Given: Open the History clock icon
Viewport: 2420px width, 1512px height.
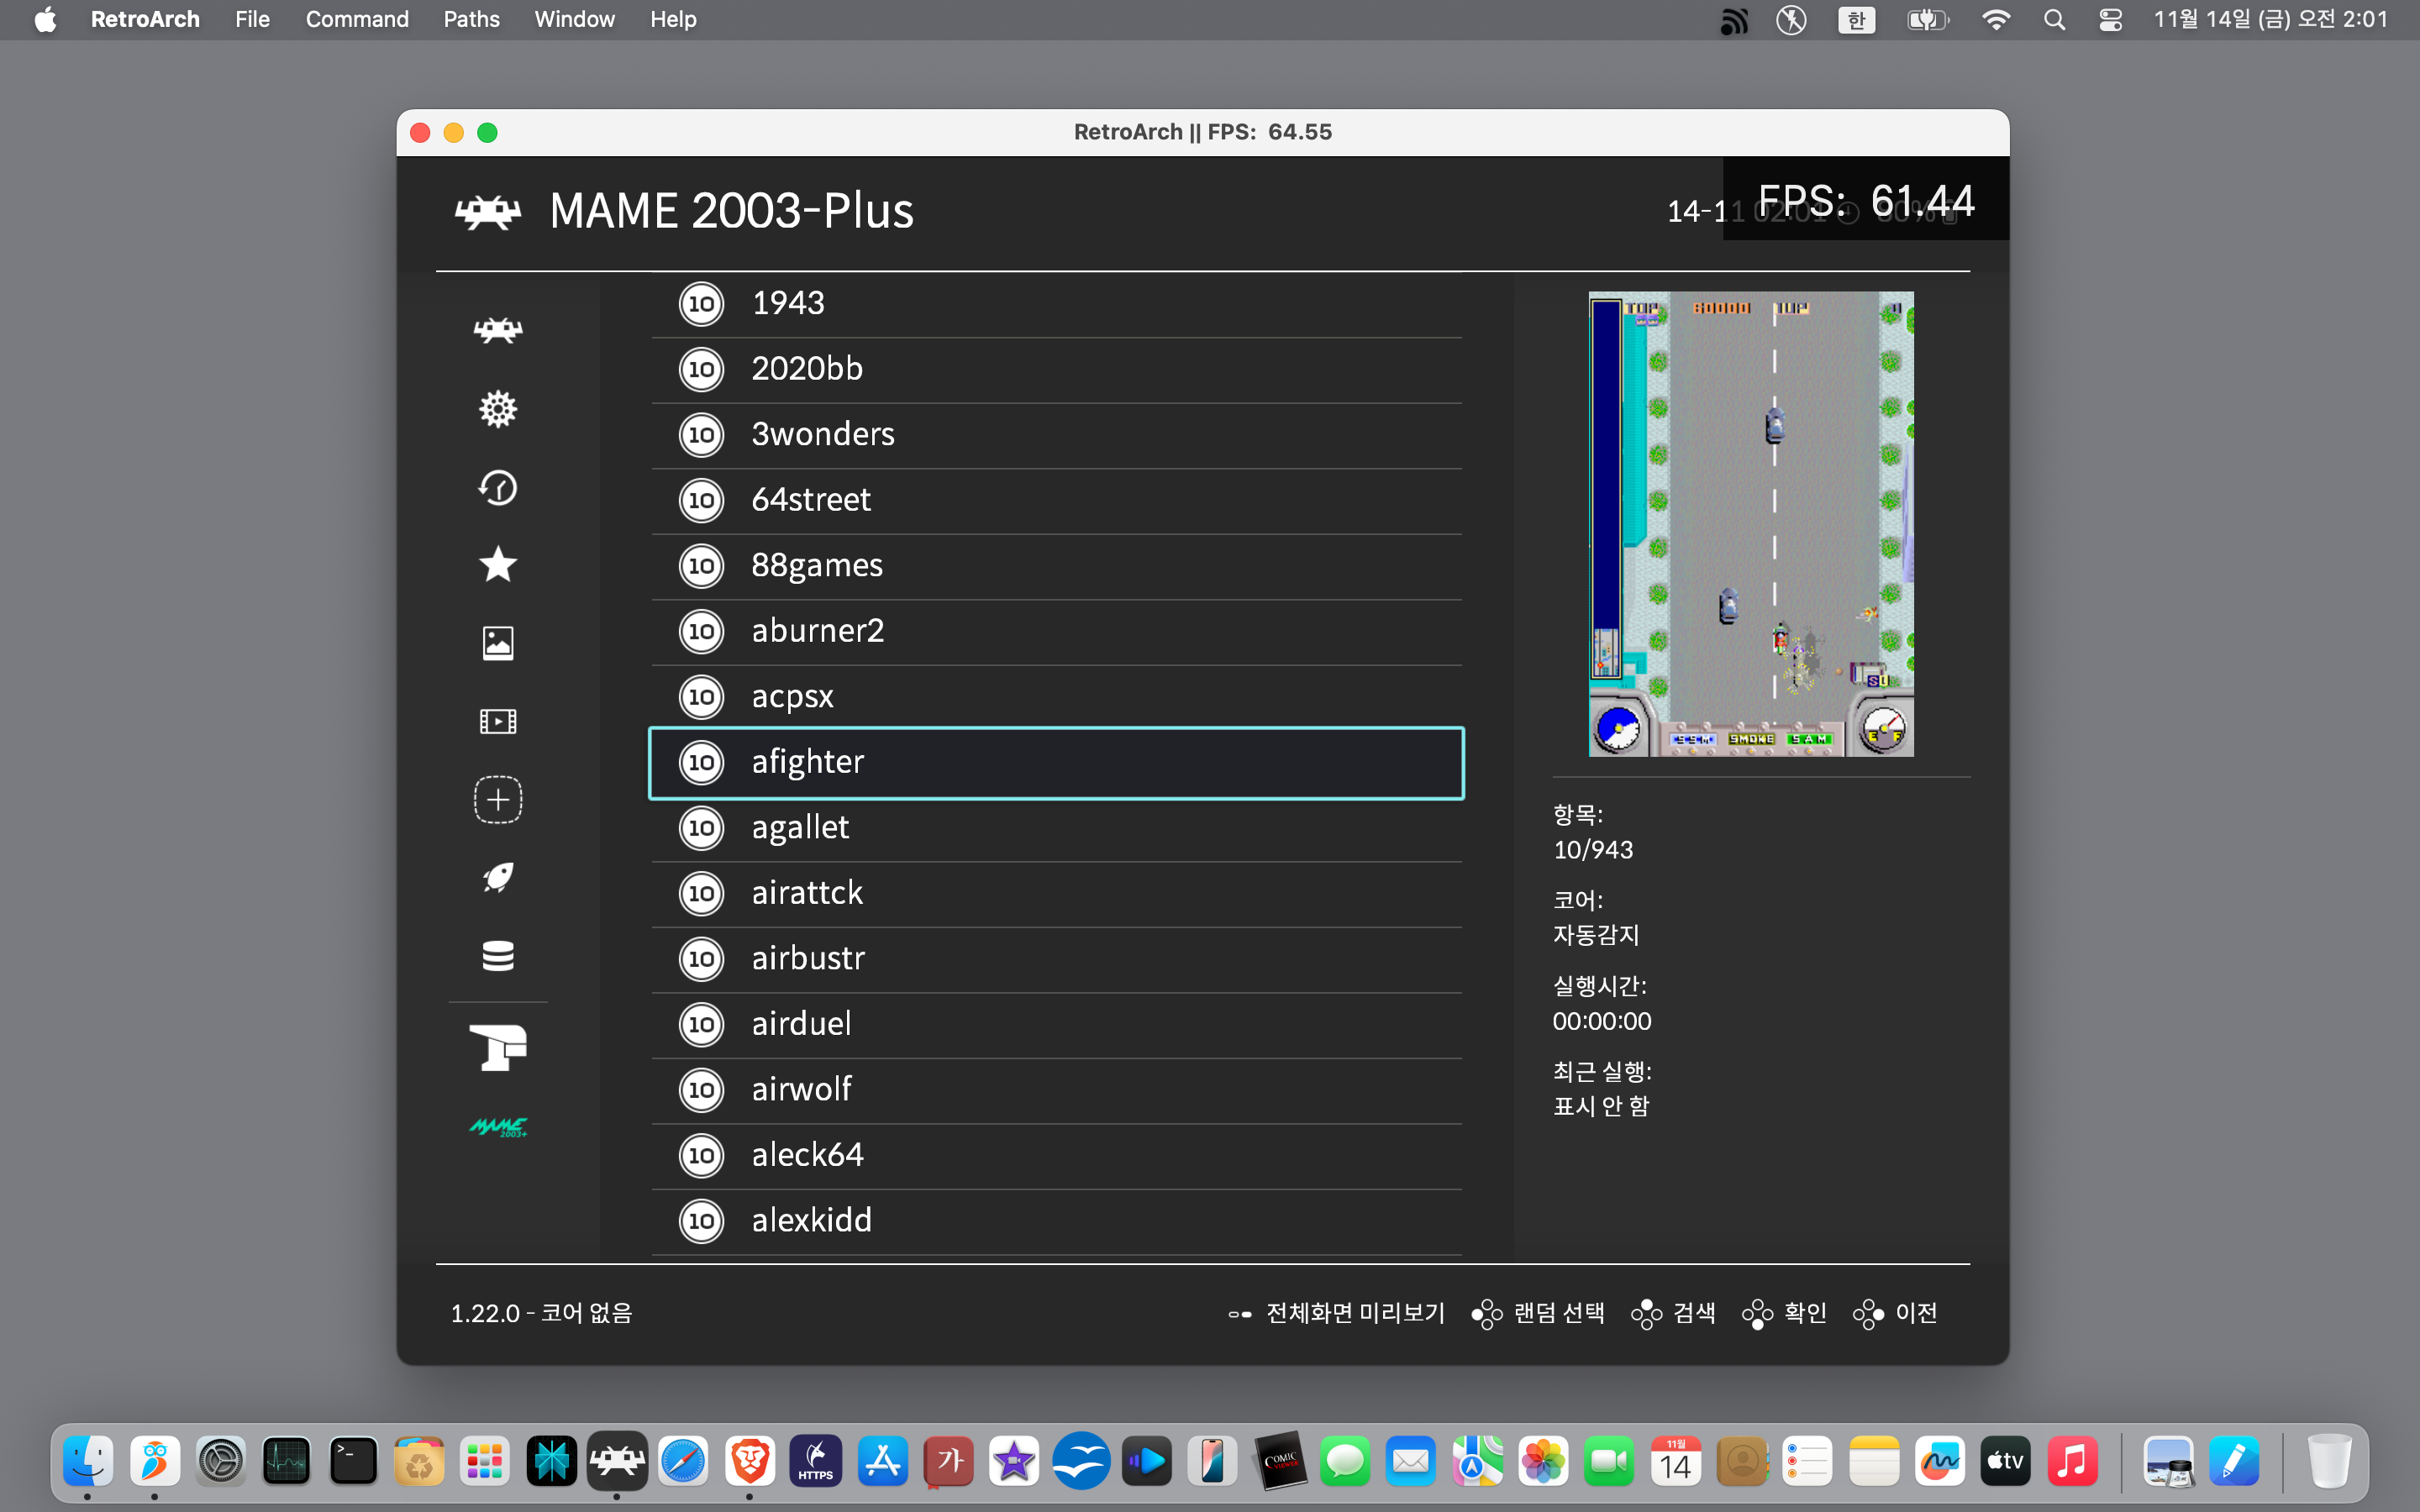Looking at the screenshot, I should [x=497, y=487].
